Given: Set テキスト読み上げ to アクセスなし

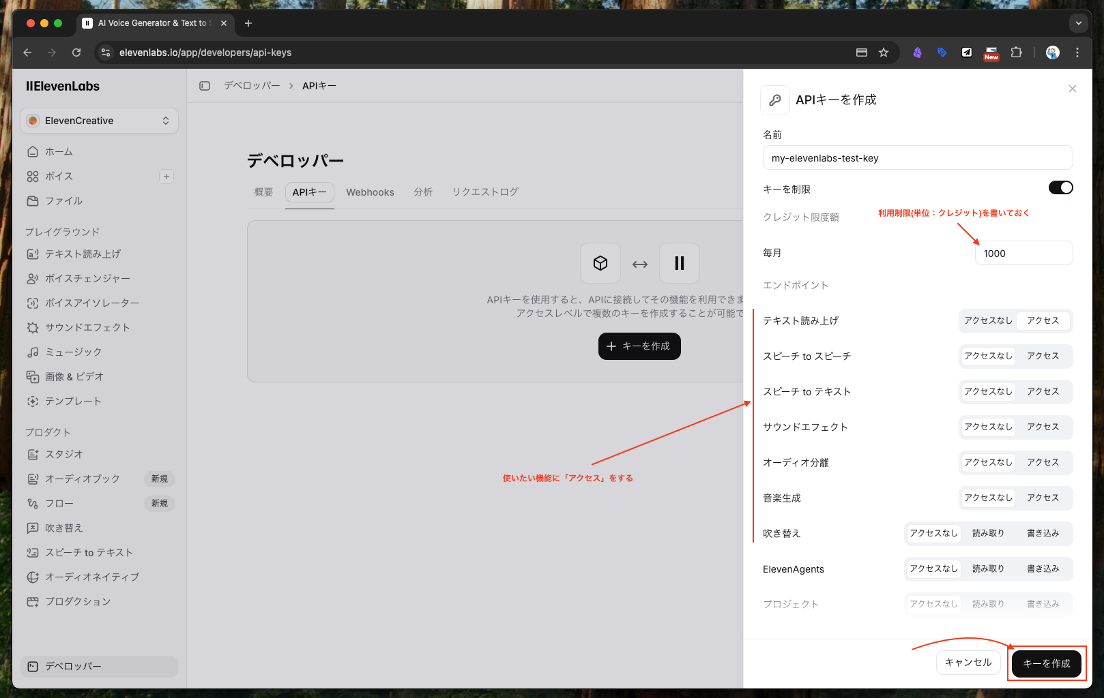Looking at the screenshot, I should 988,320.
